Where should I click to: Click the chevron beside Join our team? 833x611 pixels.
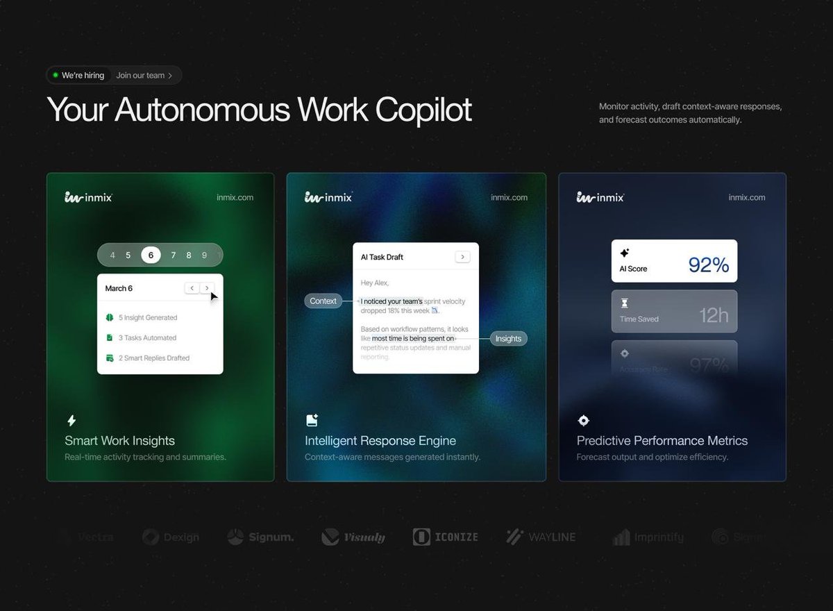[170, 75]
